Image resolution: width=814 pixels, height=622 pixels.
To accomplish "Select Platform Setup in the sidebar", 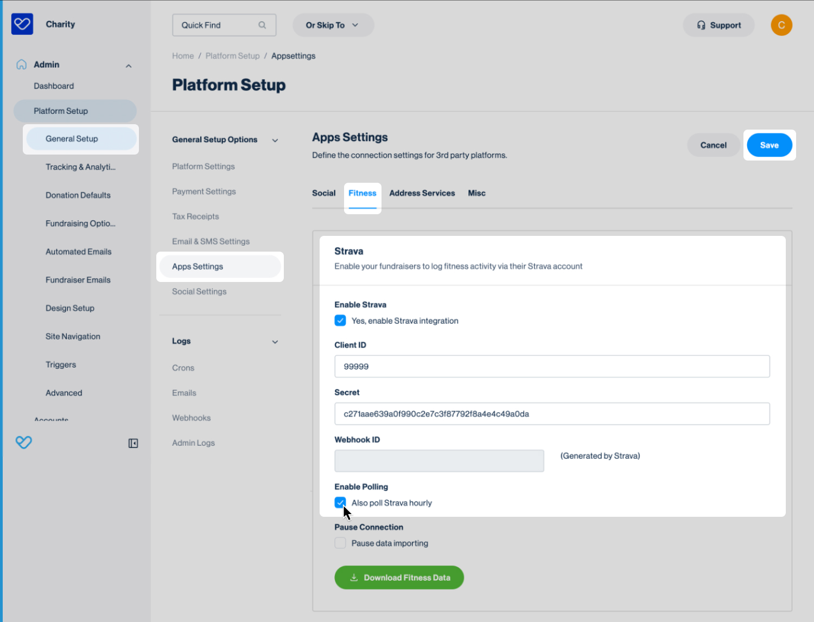I will click(75, 111).
